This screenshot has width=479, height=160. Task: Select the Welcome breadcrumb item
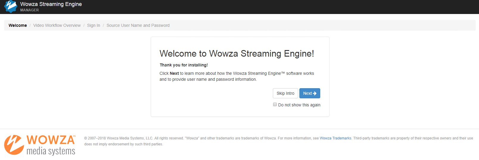[x=18, y=25]
